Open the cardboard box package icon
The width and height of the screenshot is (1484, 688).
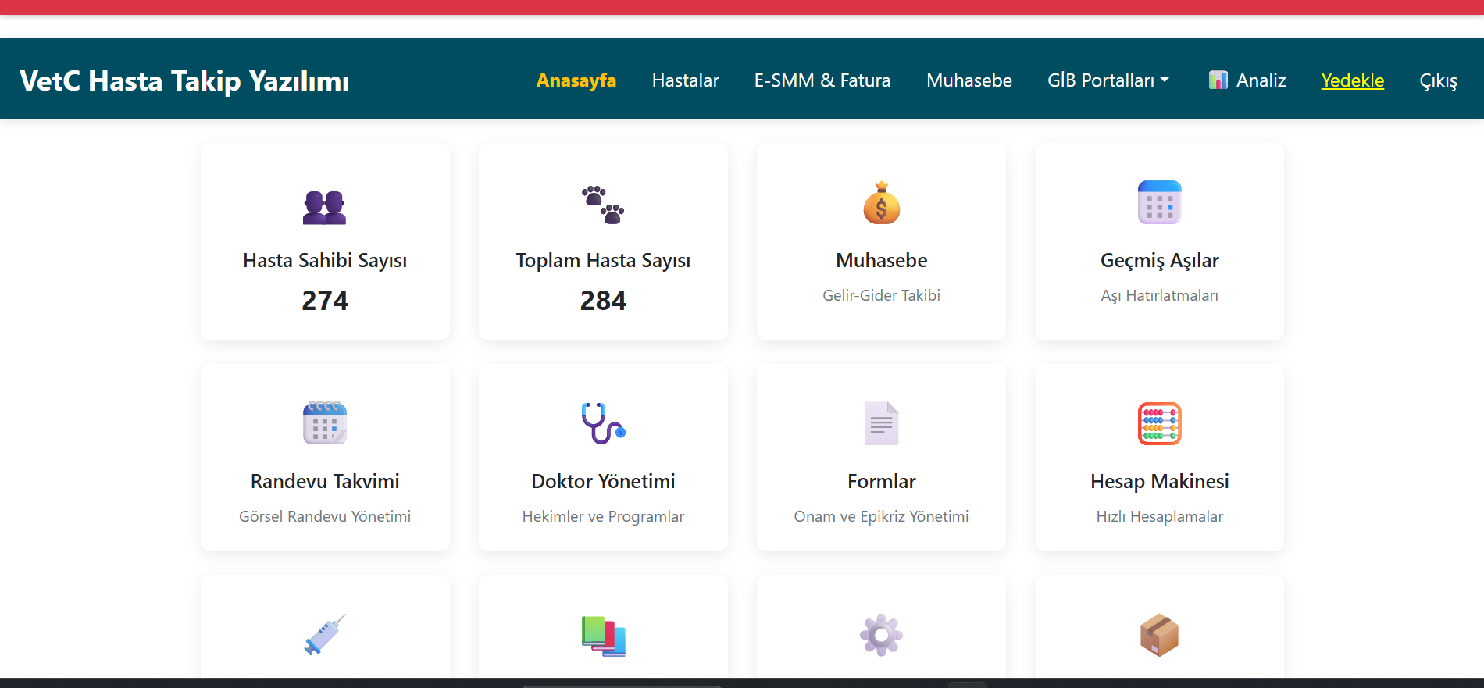coord(1159,635)
